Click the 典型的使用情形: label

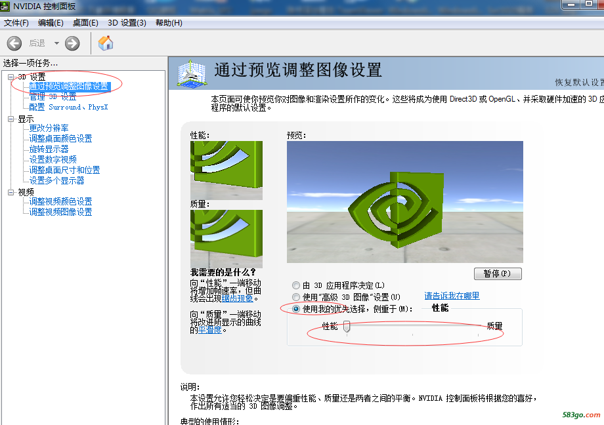(209, 421)
